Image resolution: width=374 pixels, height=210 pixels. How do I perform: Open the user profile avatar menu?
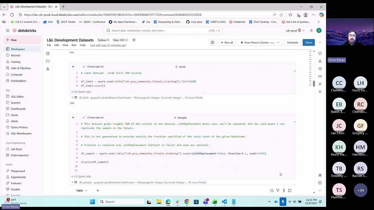point(319,30)
